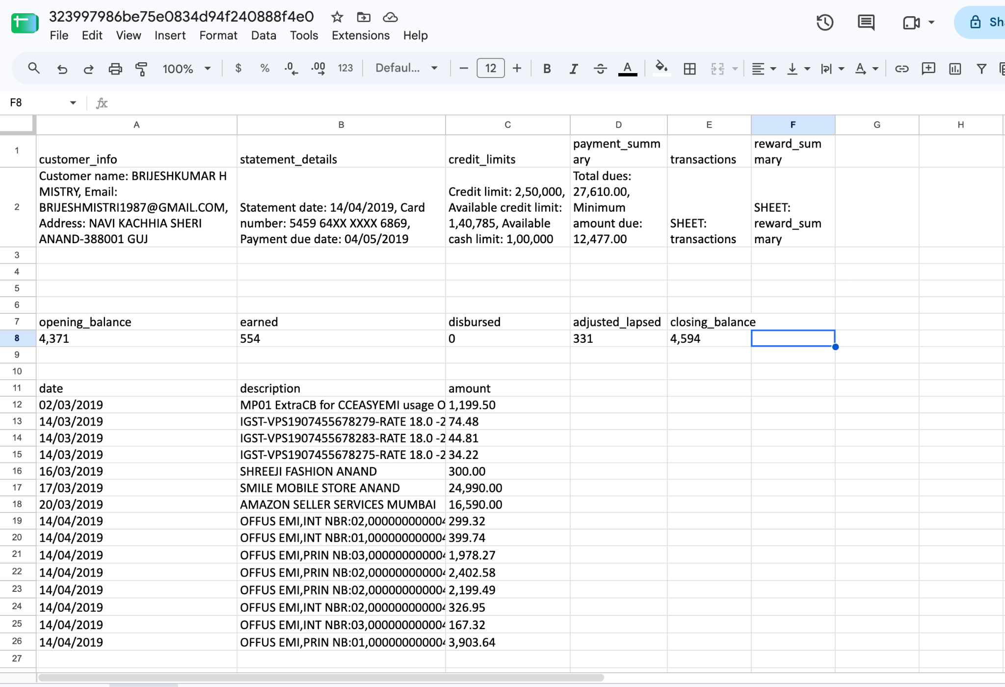Select row 8 header
The image size is (1005, 687).
pyautogui.click(x=17, y=338)
